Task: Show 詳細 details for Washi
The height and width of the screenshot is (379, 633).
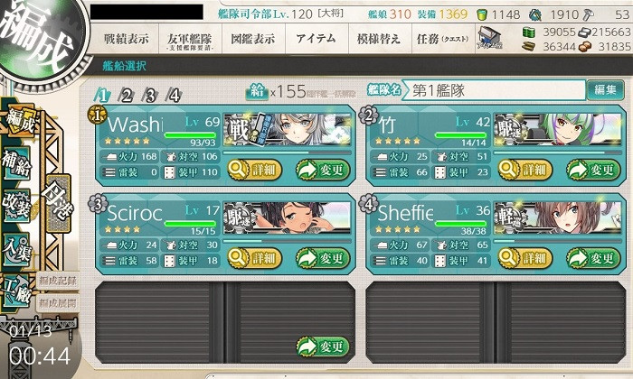Action: coord(255,170)
